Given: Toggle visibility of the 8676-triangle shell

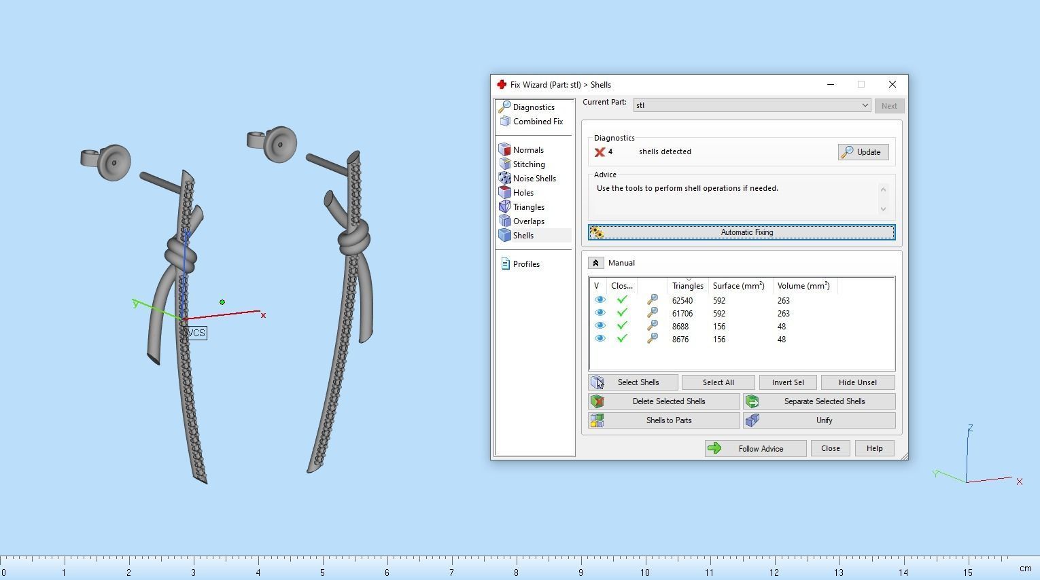Looking at the screenshot, I should [x=600, y=338].
